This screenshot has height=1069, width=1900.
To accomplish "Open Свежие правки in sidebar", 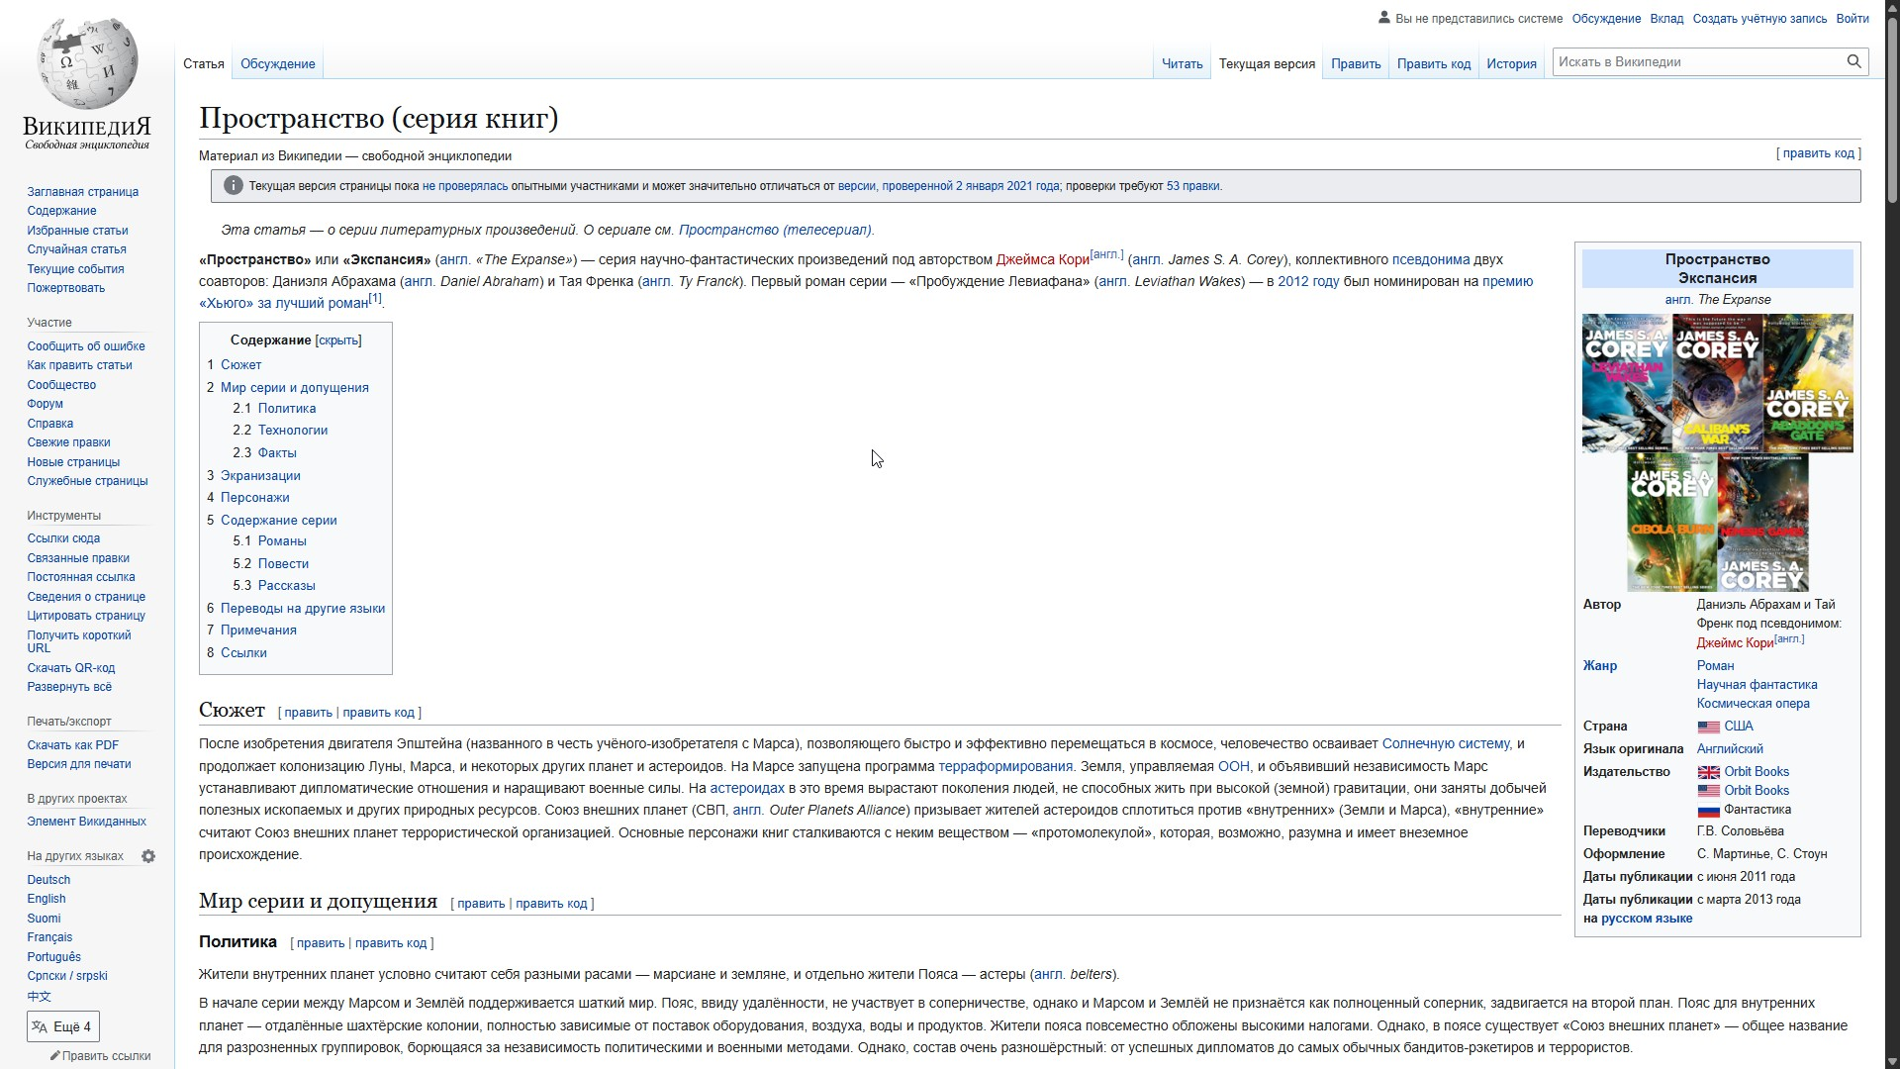I will click(x=68, y=442).
